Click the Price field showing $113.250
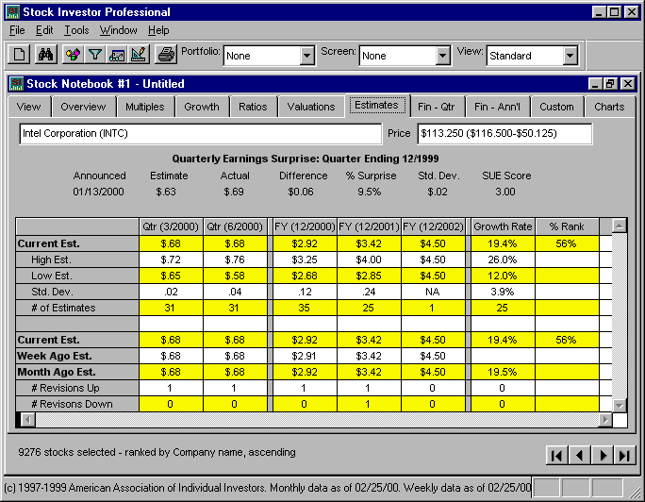645x502 pixels. click(504, 134)
